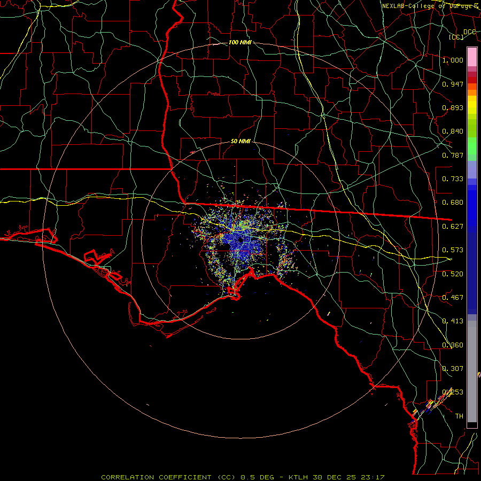Click the 'CORRELATION COEFFICIENT (CC)' caption text

168,477
